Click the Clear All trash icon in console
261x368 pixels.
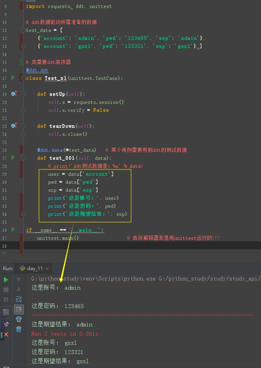tap(19, 329)
